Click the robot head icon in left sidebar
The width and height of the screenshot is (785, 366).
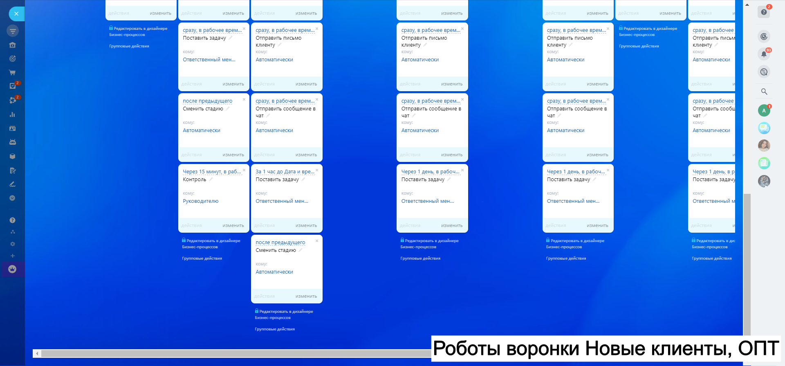click(x=12, y=142)
